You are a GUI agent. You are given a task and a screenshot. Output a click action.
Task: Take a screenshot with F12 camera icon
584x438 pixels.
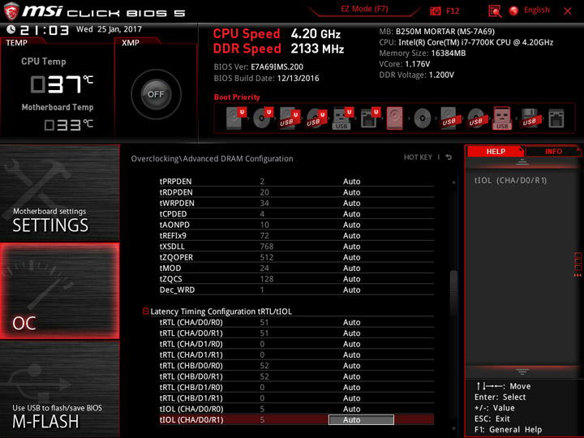pos(435,11)
